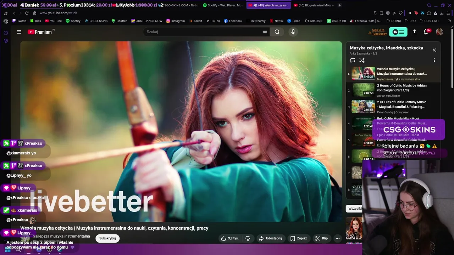This screenshot has width=454, height=255.
Task: Go back in the browser
Action: [14, 13]
